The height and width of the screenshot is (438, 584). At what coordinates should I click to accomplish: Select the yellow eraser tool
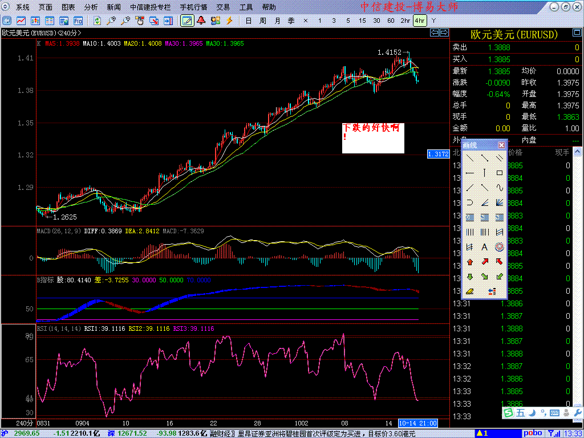coord(470,291)
